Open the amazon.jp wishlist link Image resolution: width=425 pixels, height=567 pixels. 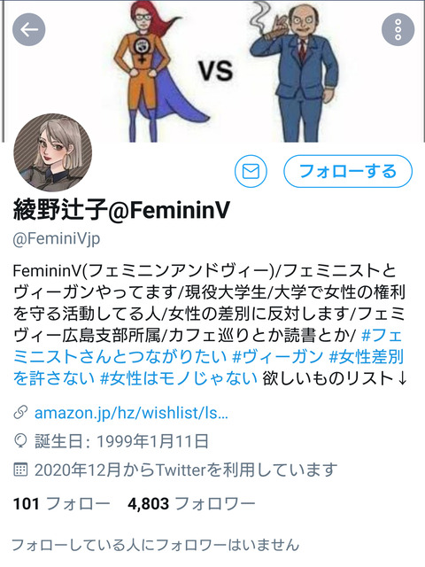(x=131, y=413)
